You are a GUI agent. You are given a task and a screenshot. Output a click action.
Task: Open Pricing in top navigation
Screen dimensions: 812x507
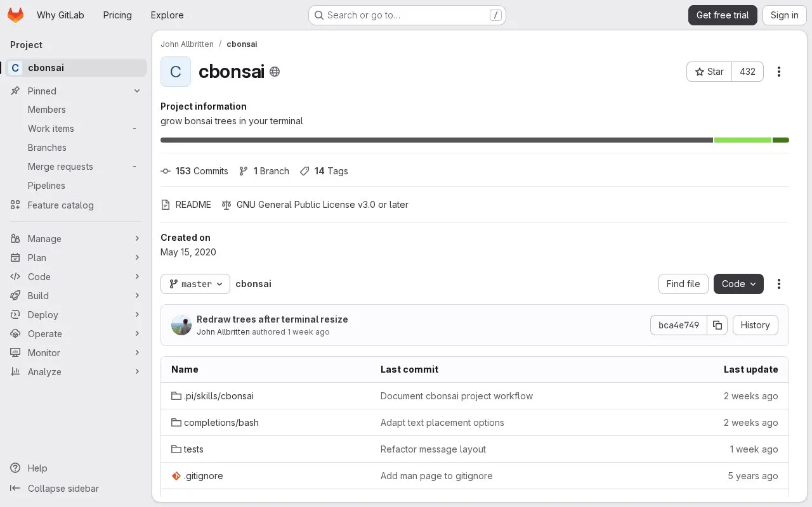pos(117,15)
